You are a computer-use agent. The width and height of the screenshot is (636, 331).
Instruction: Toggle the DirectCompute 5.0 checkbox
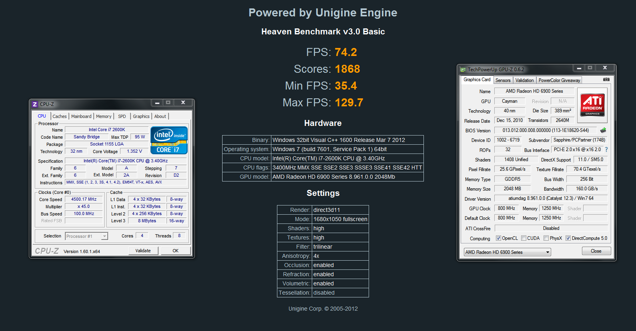568,238
